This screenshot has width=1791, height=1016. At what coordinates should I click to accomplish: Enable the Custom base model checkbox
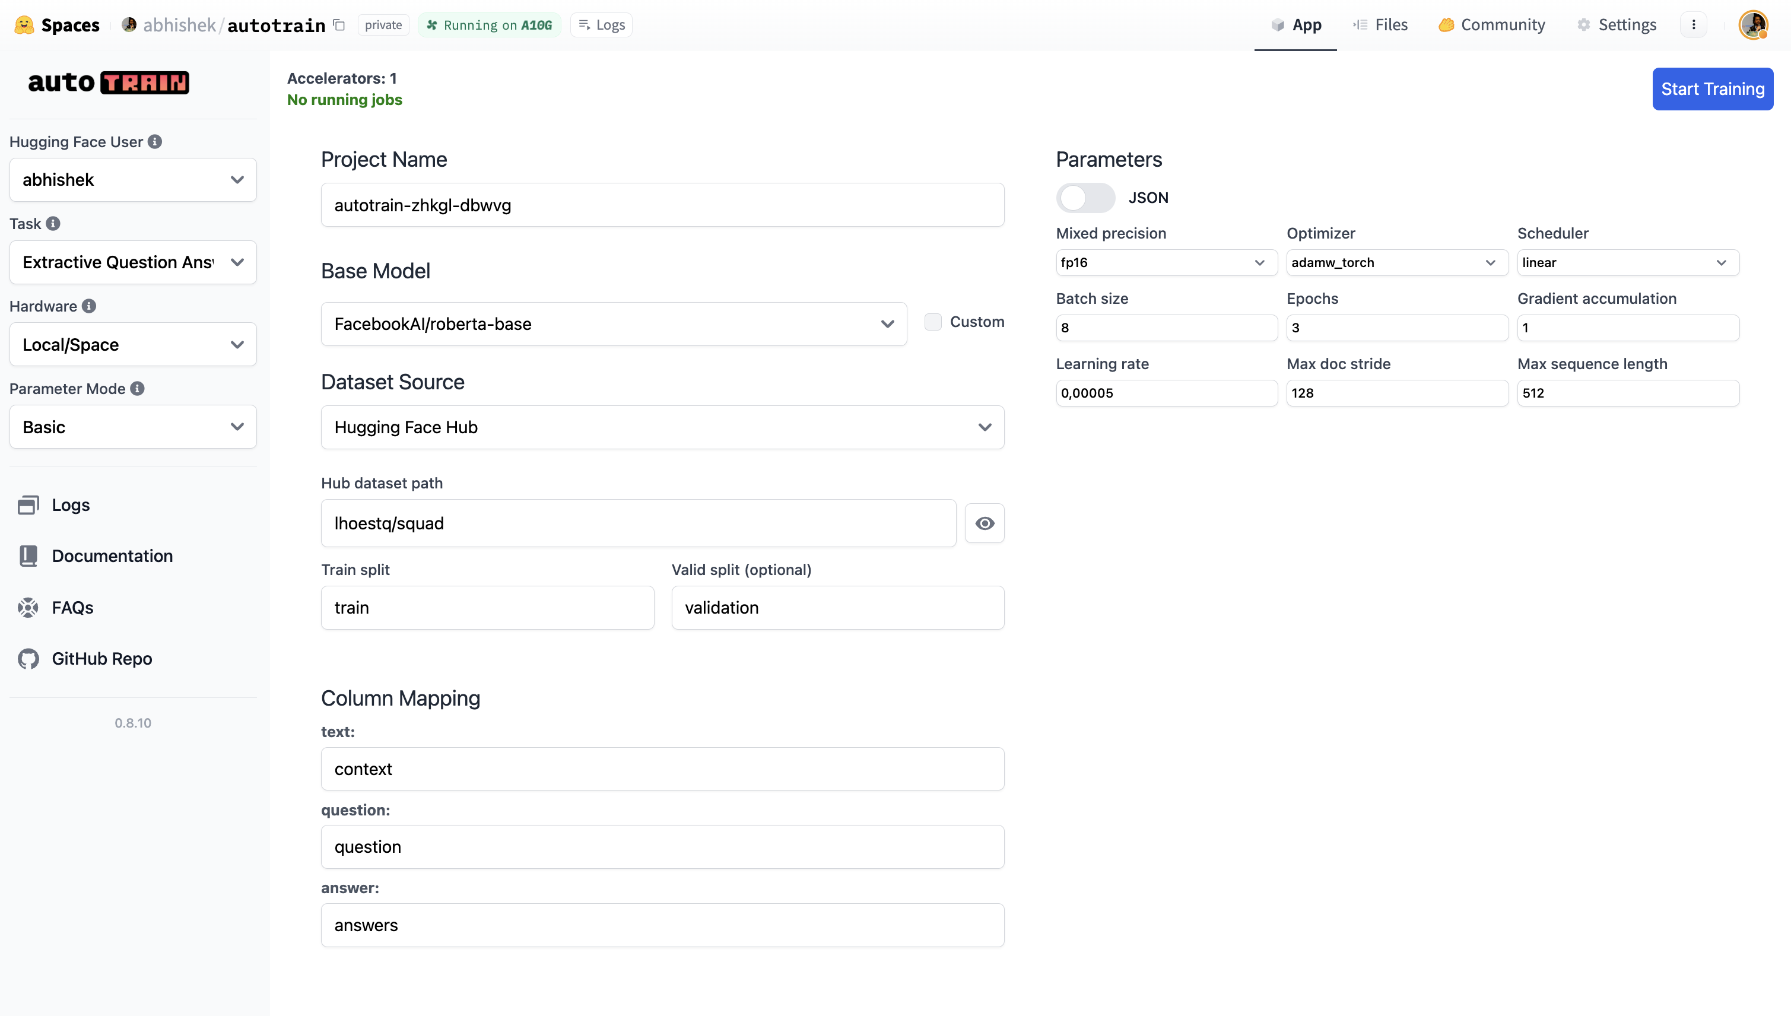pyautogui.click(x=933, y=322)
